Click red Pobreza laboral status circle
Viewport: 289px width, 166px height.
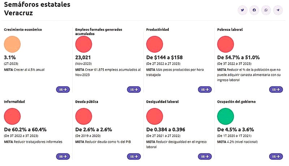point(226,44)
